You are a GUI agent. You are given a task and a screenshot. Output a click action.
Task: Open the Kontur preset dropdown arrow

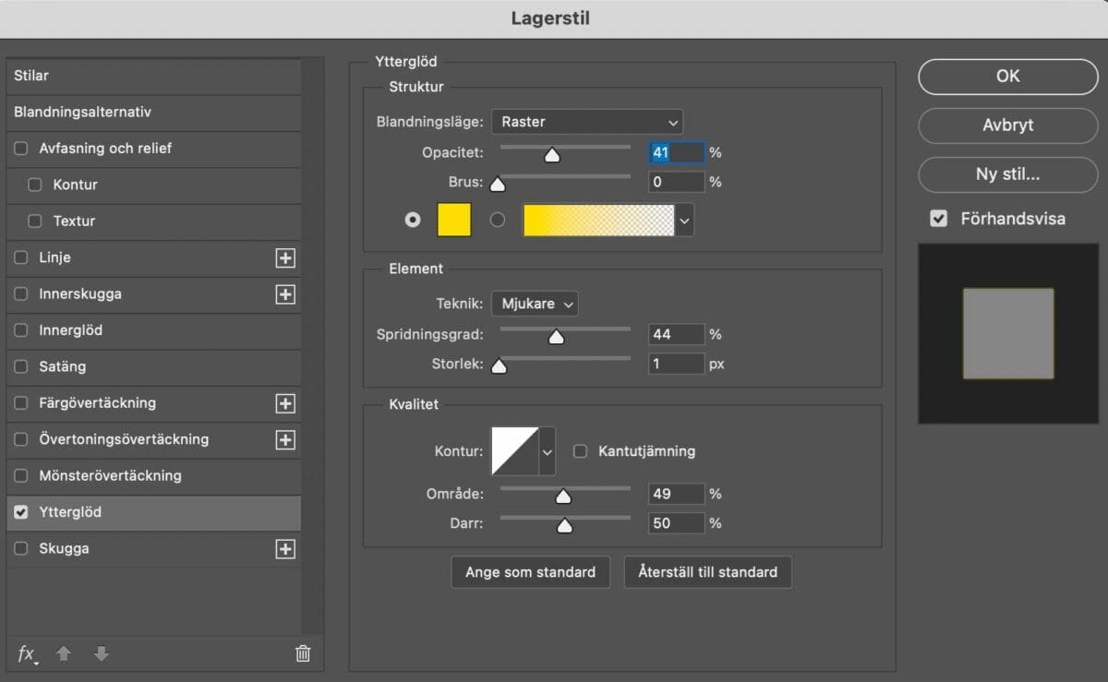pyautogui.click(x=548, y=452)
